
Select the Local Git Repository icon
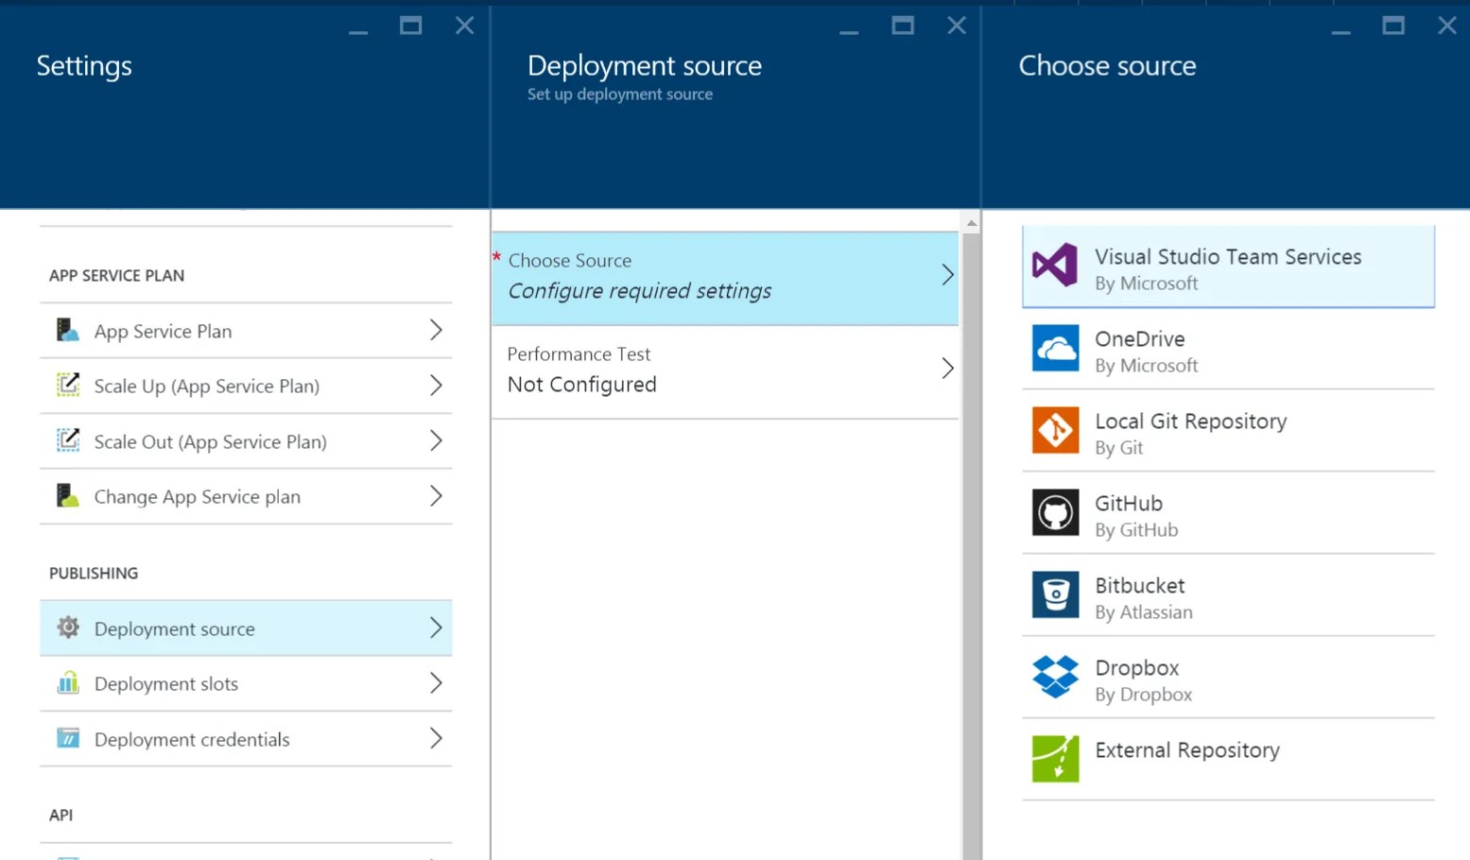tap(1055, 430)
